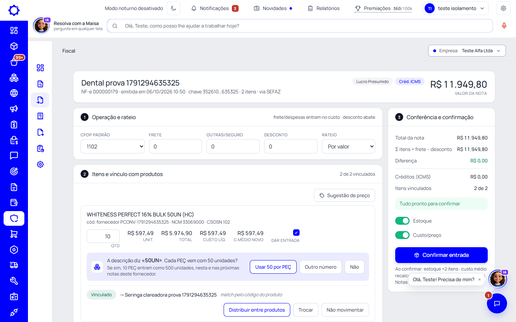Image resolution: width=516 pixels, height=322 pixels.
Task: Click the Confirmar entrada button
Action: pyautogui.click(x=441, y=255)
